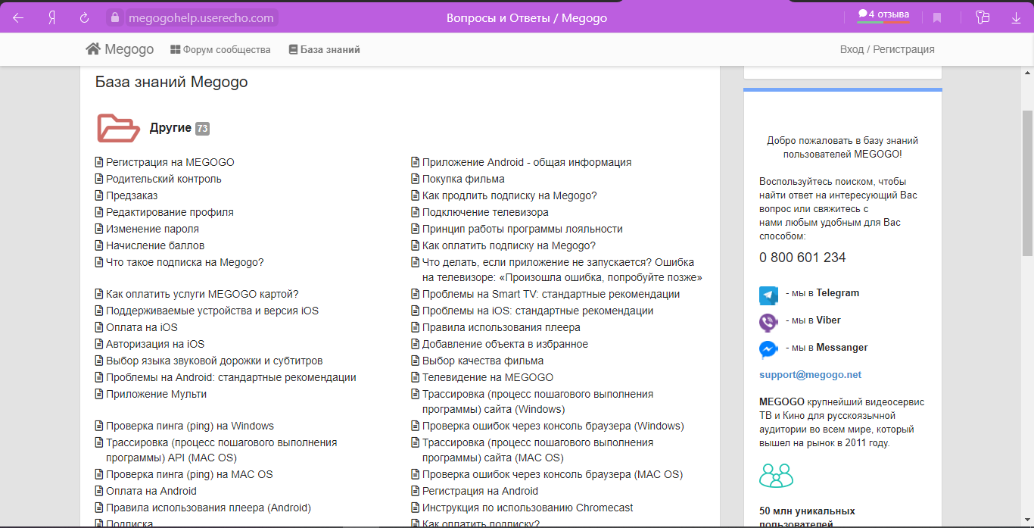Image resolution: width=1034 pixels, height=528 pixels.
Task: Open article 'Телевидение на MEGOGO'
Action: pyautogui.click(x=487, y=377)
